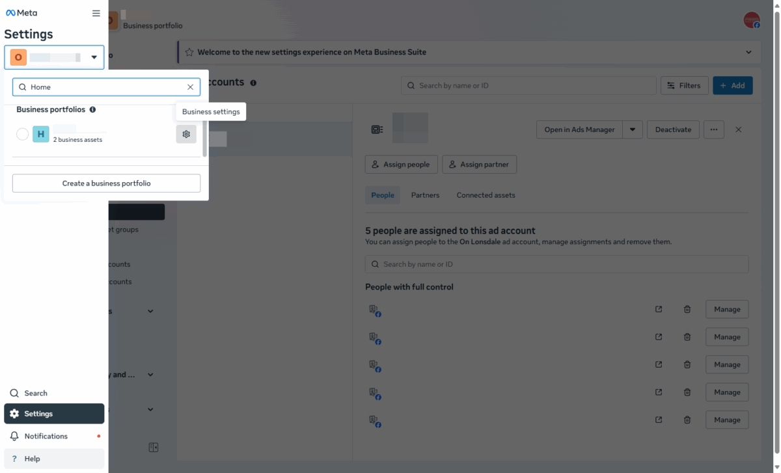Click Create a business portfolio button
This screenshot has height=473, width=781.
tap(106, 183)
